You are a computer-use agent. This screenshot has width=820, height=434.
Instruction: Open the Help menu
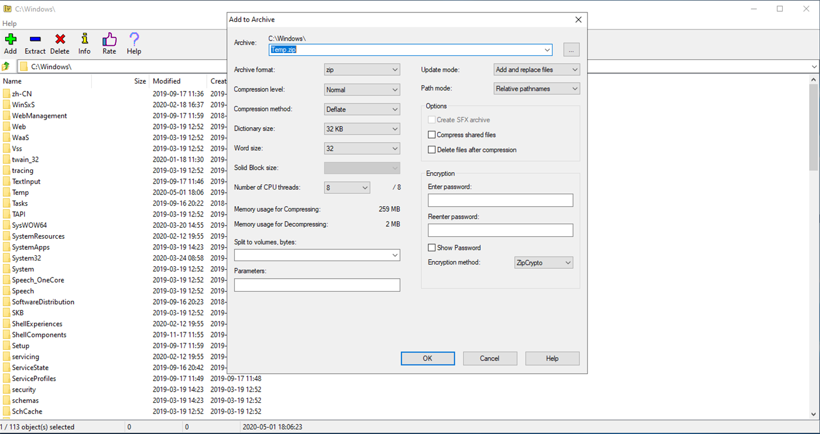pyautogui.click(x=9, y=23)
